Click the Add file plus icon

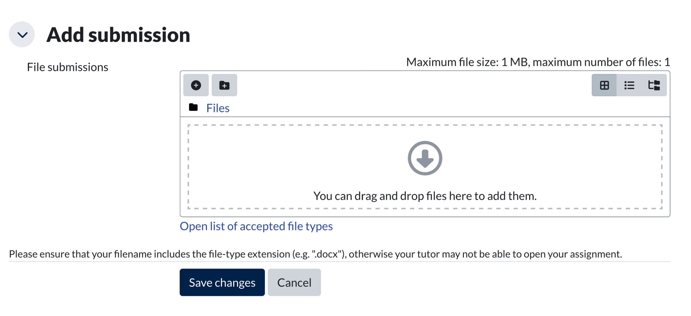(196, 85)
